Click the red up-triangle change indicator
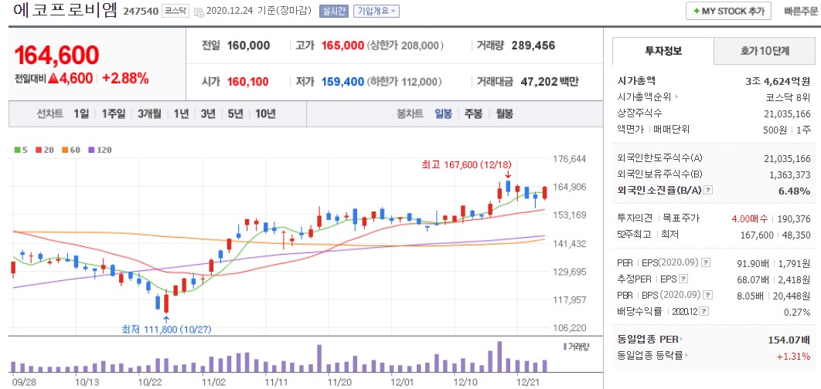 point(53,79)
